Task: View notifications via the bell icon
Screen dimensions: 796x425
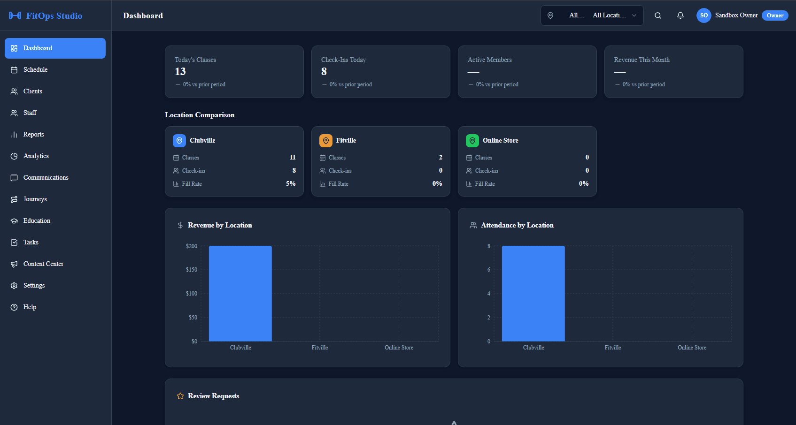Action: tap(680, 15)
